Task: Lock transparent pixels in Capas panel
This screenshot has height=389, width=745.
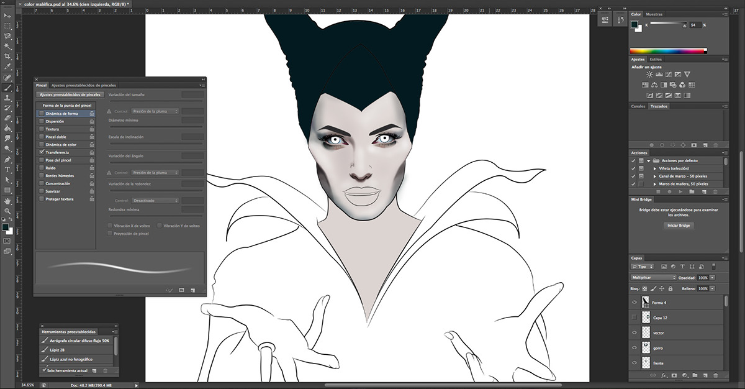Action: 645,289
